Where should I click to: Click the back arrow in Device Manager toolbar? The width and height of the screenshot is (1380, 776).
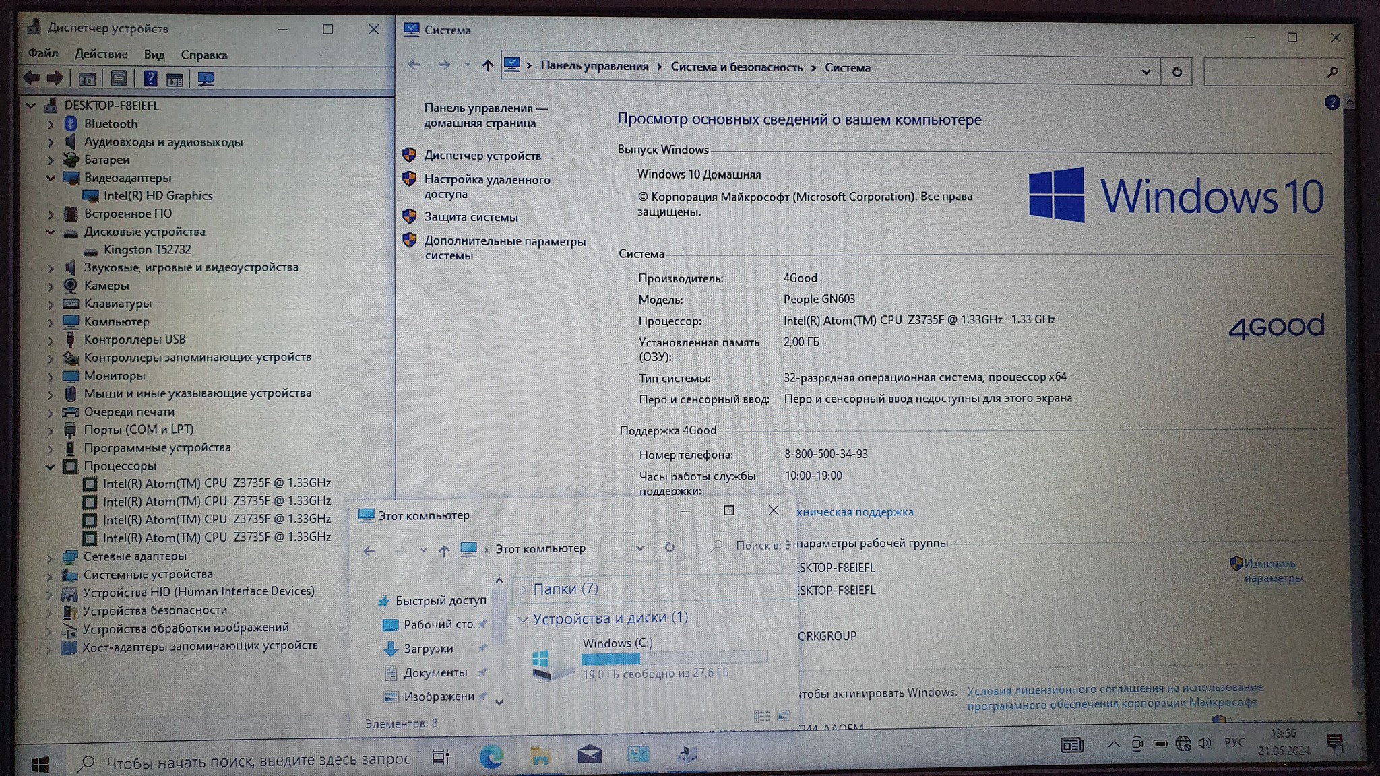pos(31,78)
